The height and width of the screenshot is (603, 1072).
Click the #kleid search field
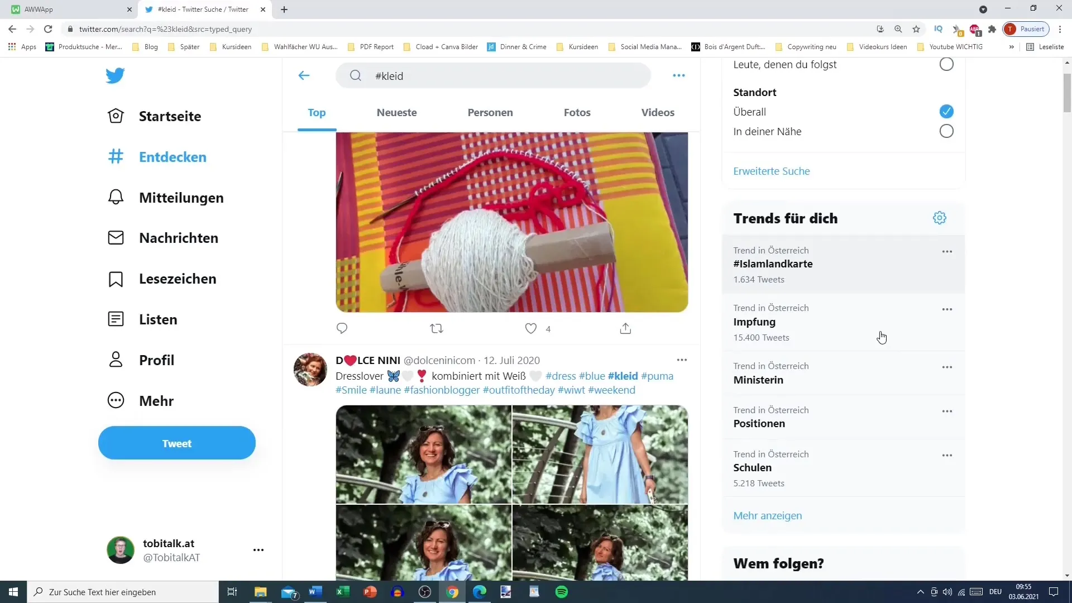(x=493, y=75)
